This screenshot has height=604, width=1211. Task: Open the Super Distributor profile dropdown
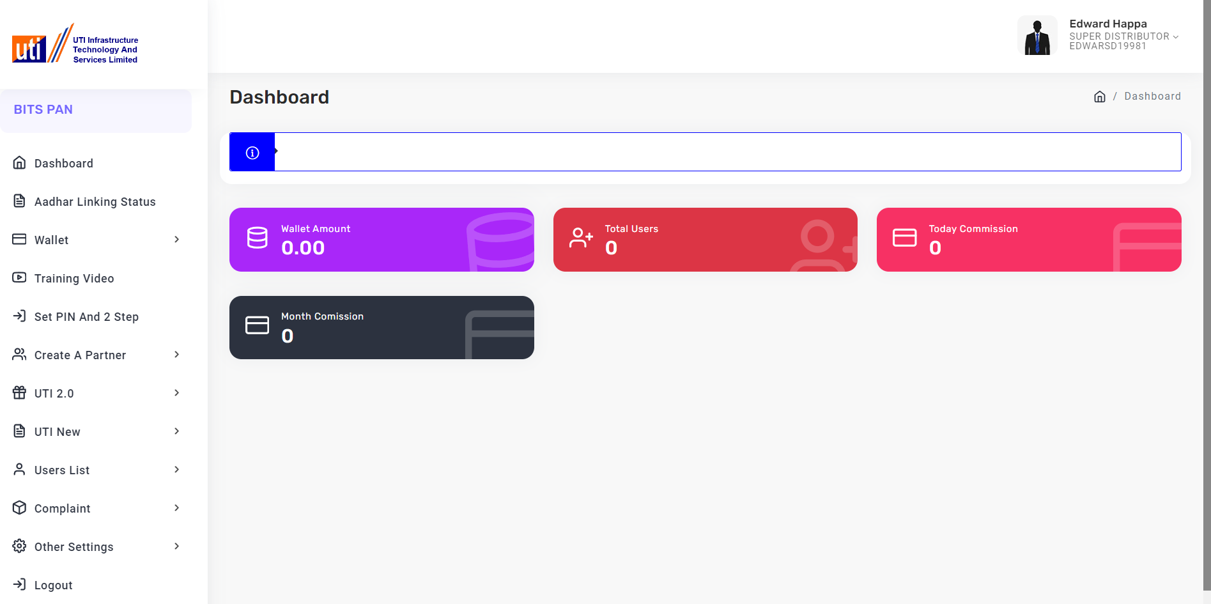pyautogui.click(x=1123, y=36)
